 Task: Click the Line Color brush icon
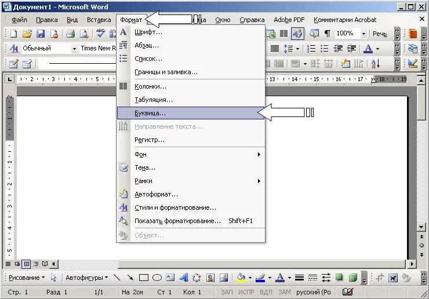[260, 278]
